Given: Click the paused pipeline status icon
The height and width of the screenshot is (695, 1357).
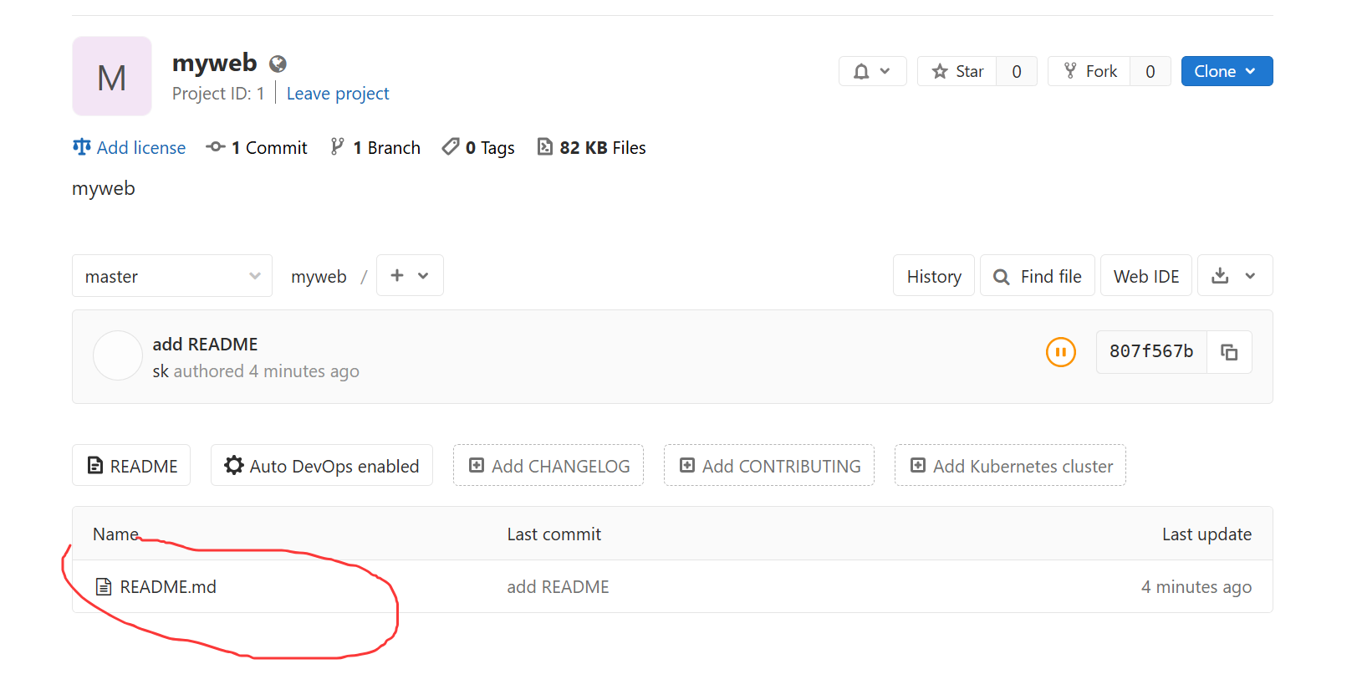Looking at the screenshot, I should click(x=1060, y=352).
